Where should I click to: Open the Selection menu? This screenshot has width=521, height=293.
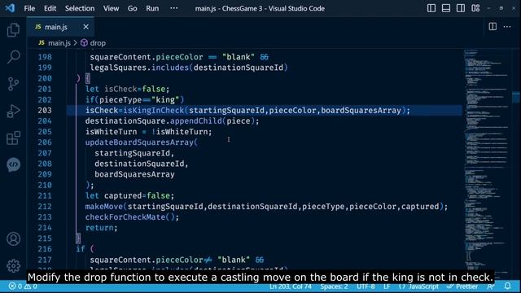[x=80, y=8]
